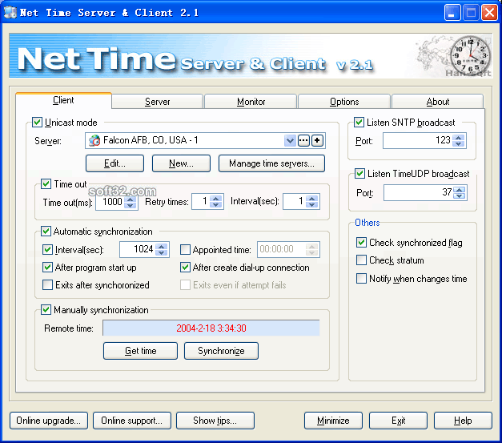Toggle Manually synchronization checkbox
This screenshot has width=502, height=443.
[x=46, y=310]
